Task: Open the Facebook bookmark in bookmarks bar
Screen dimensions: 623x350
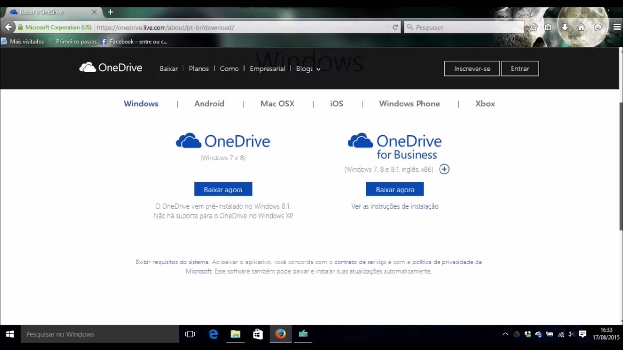Action: (x=134, y=42)
